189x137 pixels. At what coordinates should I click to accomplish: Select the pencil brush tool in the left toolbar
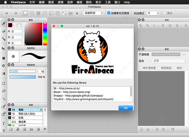click(x=3, y=23)
